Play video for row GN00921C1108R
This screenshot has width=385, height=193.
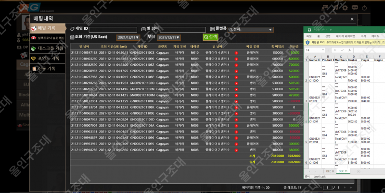[236, 71]
